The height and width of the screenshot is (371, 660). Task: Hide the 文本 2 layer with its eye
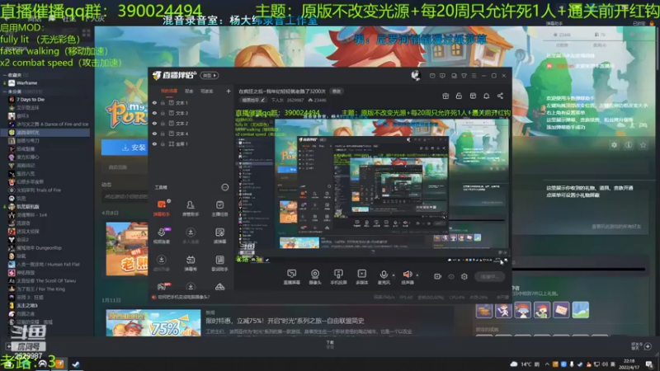tap(154, 123)
